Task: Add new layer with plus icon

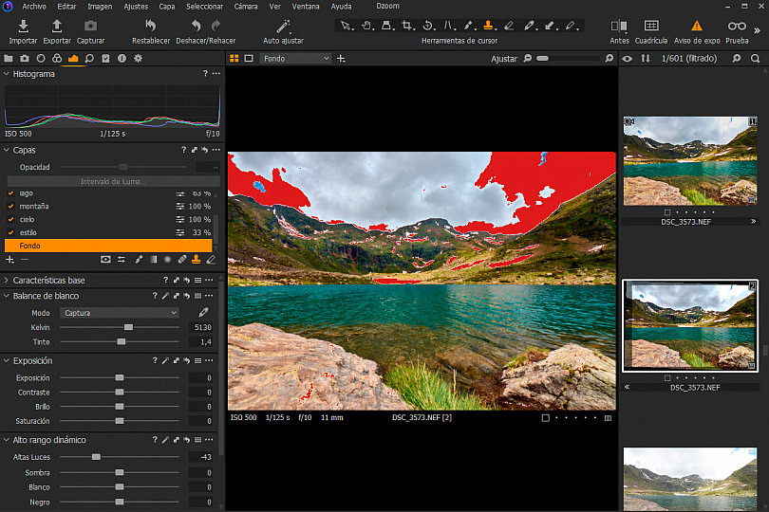Action: (9, 260)
